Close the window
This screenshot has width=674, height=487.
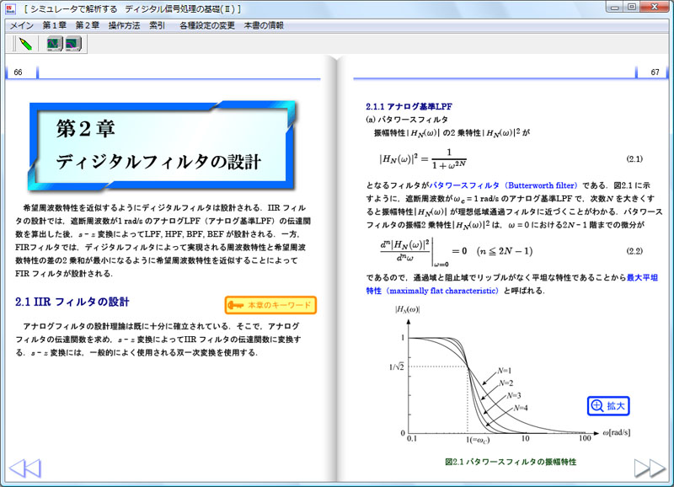(655, 7)
